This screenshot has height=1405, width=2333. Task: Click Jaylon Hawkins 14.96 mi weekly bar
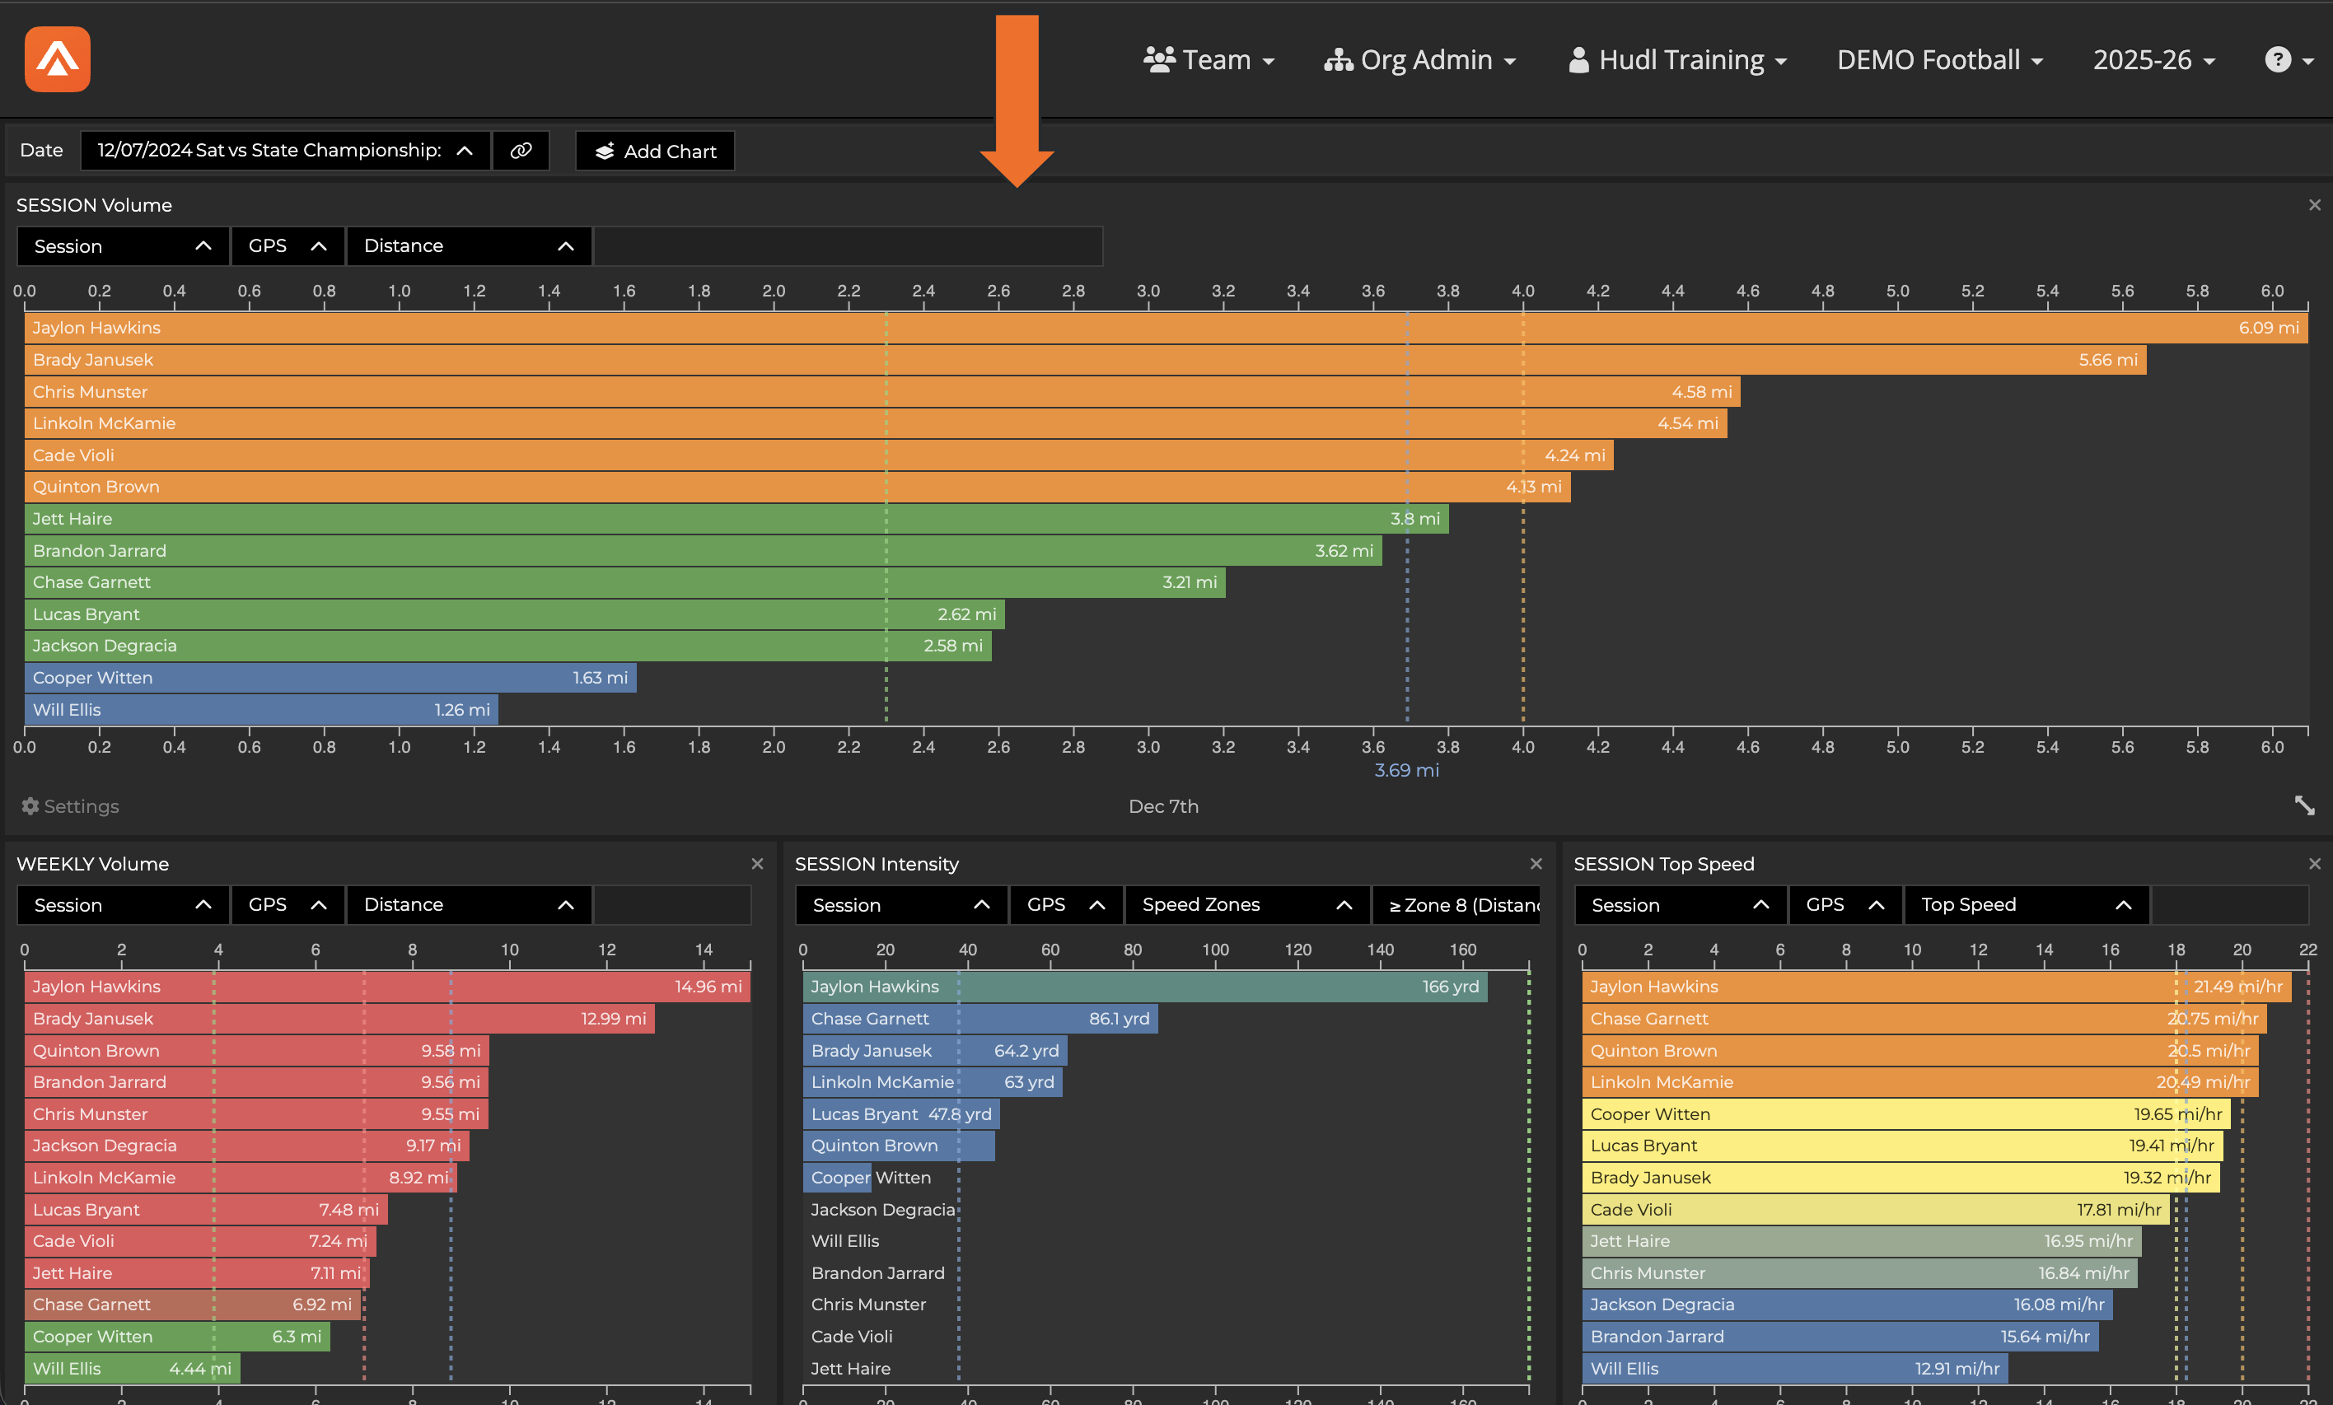click(x=387, y=987)
